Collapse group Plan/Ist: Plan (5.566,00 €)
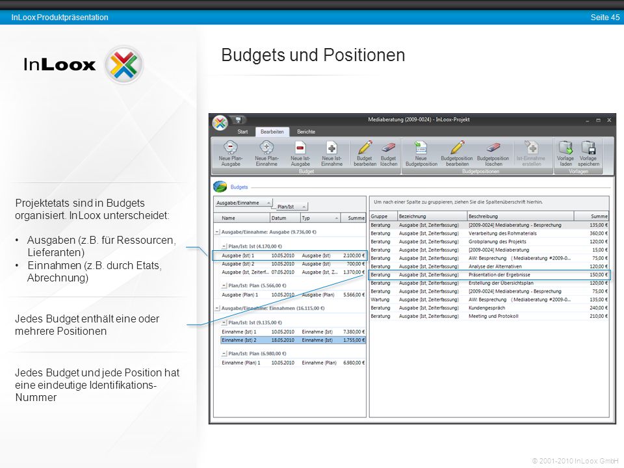624x468 pixels. (224, 286)
